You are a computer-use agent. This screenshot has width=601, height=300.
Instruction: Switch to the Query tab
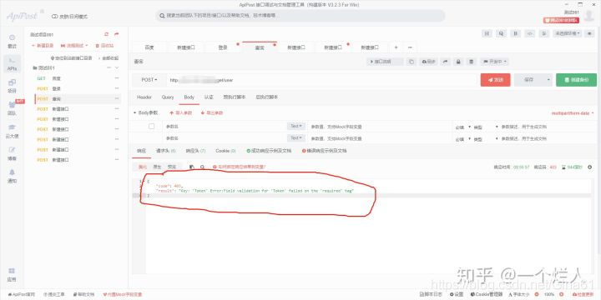pyautogui.click(x=168, y=97)
